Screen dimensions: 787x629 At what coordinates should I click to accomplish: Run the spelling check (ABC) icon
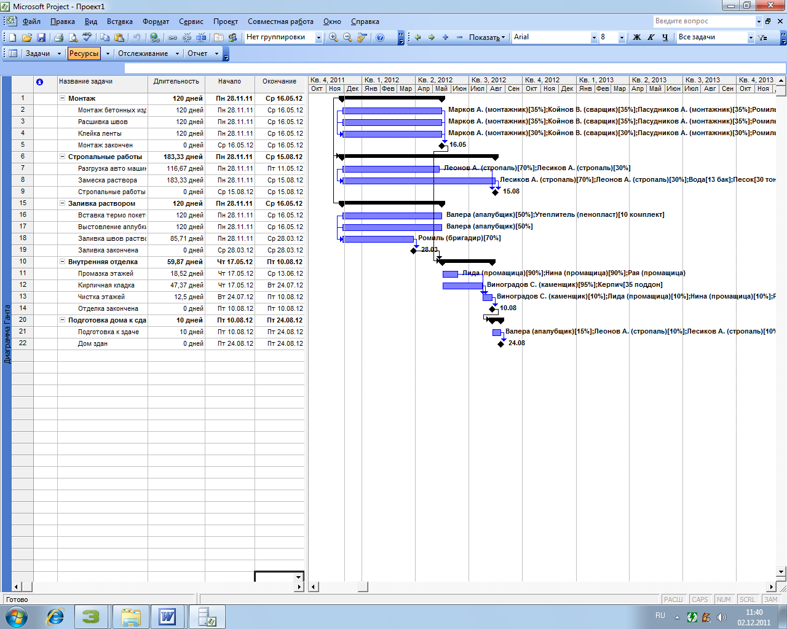tap(87, 37)
